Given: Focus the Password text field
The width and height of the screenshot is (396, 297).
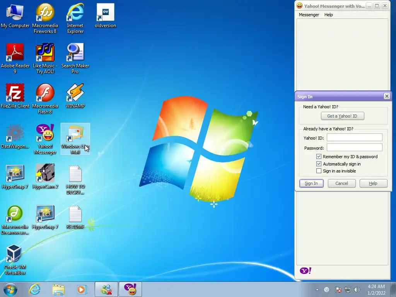Looking at the screenshot, I should point(354,147).
